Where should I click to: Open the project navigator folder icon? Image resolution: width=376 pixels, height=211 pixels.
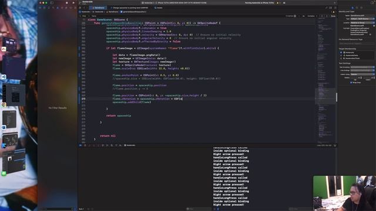(39, 8)
